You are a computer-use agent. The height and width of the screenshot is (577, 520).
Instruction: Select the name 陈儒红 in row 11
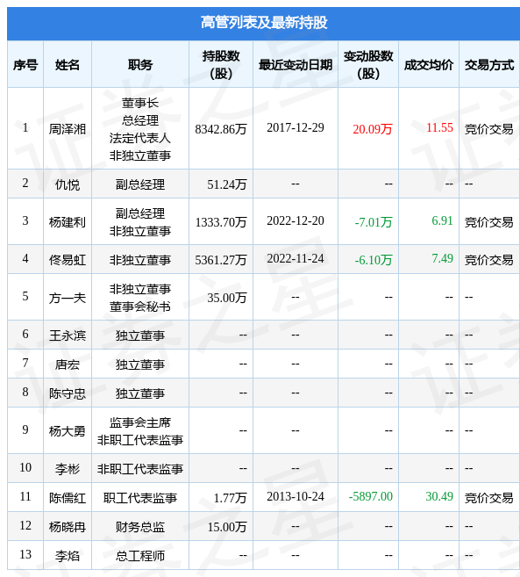click(x=68, y=498)
